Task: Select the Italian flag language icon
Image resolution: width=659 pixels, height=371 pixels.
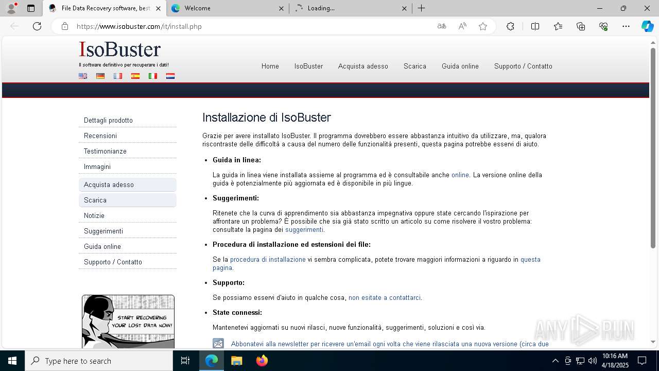Action: 153,76
